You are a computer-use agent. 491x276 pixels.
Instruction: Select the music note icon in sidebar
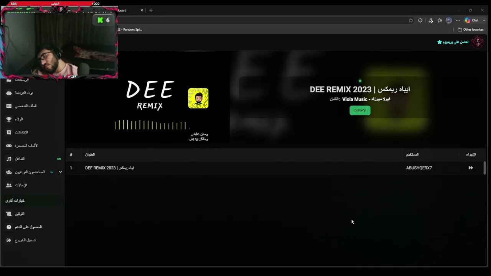point(9,159)
